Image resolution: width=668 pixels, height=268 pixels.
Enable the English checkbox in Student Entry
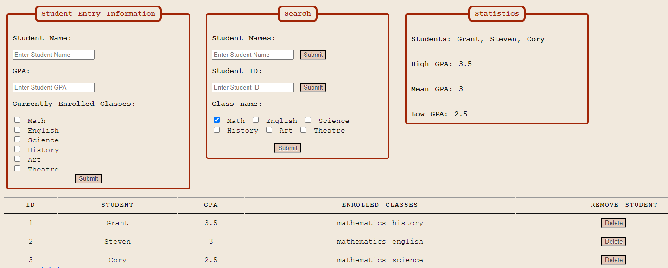pyautogui.click(x=17, y=129)
